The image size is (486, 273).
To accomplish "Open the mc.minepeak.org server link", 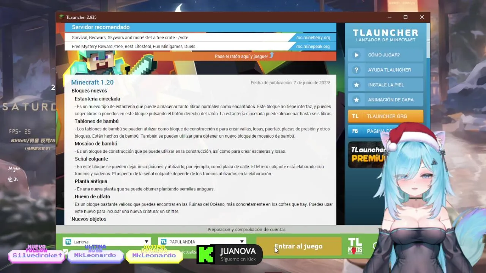I will [x=313, y=47].
